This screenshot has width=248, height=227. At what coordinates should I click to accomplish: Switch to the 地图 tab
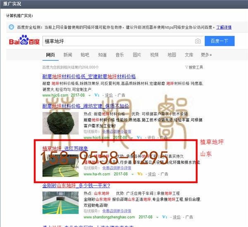pos(172,55)
